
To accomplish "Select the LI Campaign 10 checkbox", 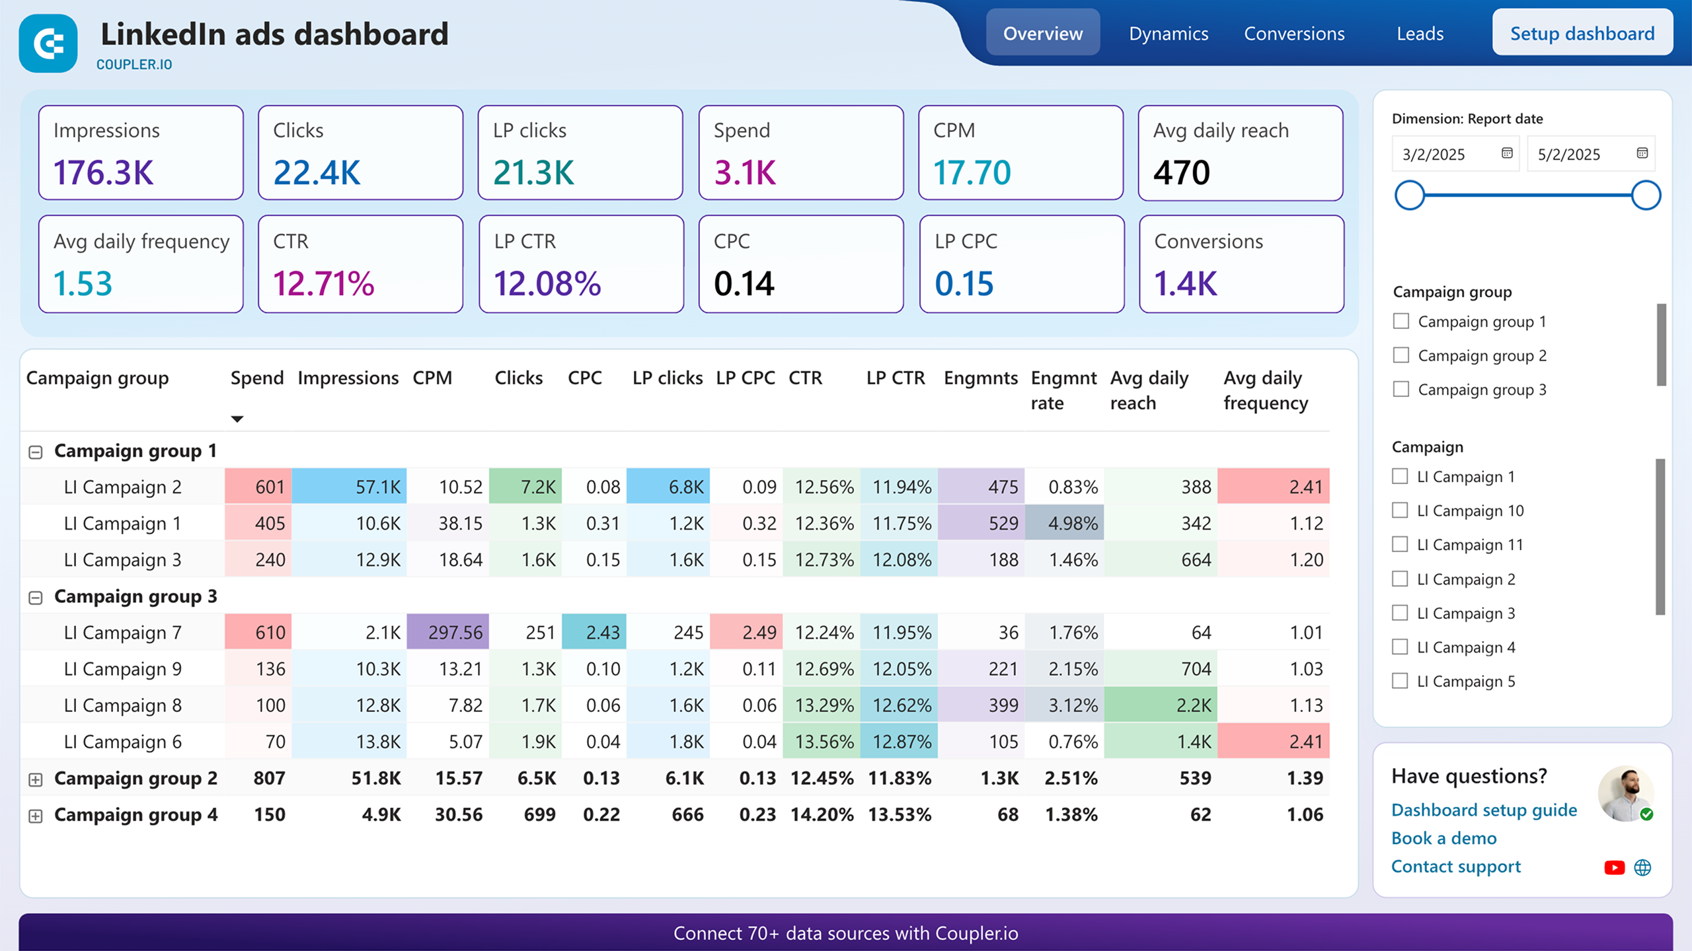I will pyautogui.click(x=1399, y=511).
